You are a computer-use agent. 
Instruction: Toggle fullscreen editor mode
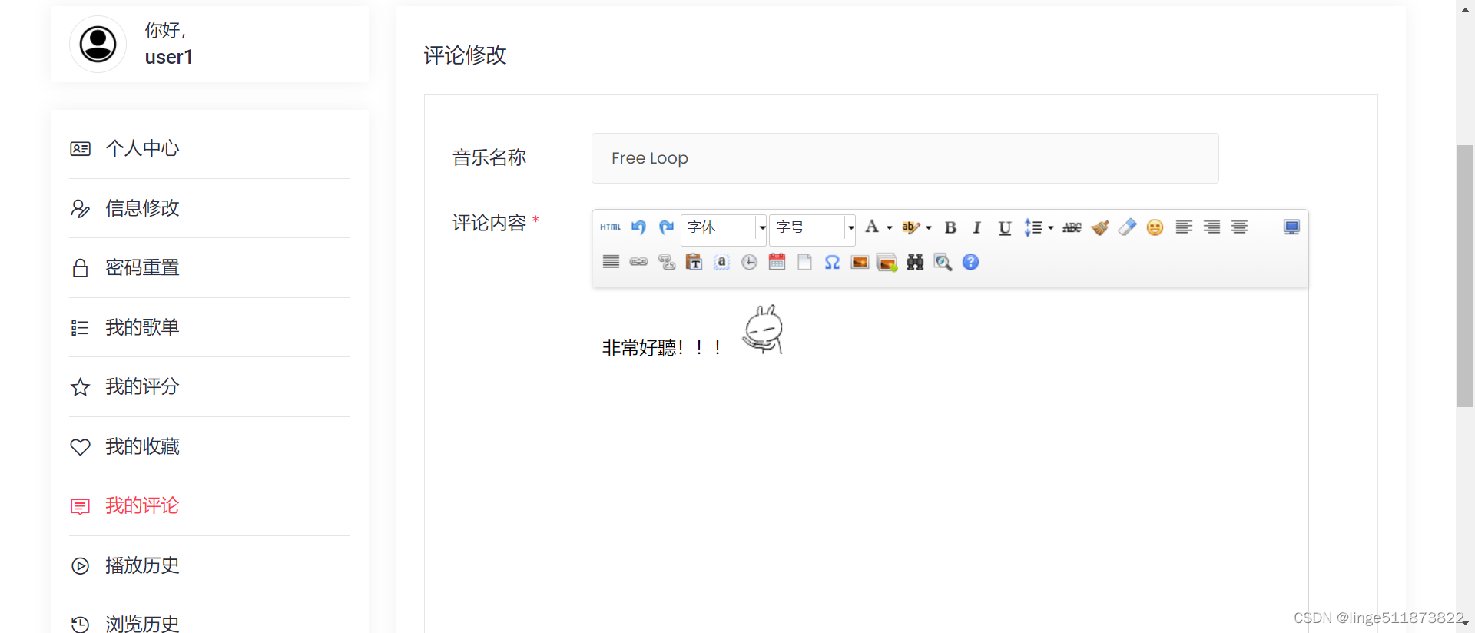[x=1291, y=227]
